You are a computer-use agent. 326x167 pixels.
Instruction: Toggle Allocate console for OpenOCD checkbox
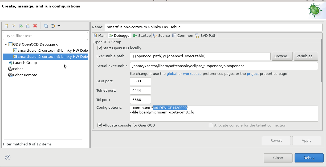[100, 125]
